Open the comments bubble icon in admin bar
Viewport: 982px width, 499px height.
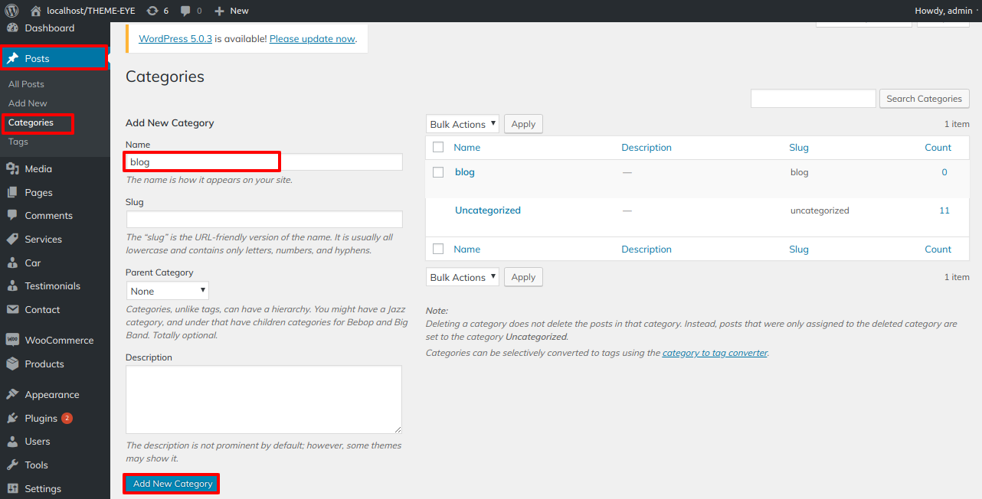pyautogui.click(x=186, y=11)
